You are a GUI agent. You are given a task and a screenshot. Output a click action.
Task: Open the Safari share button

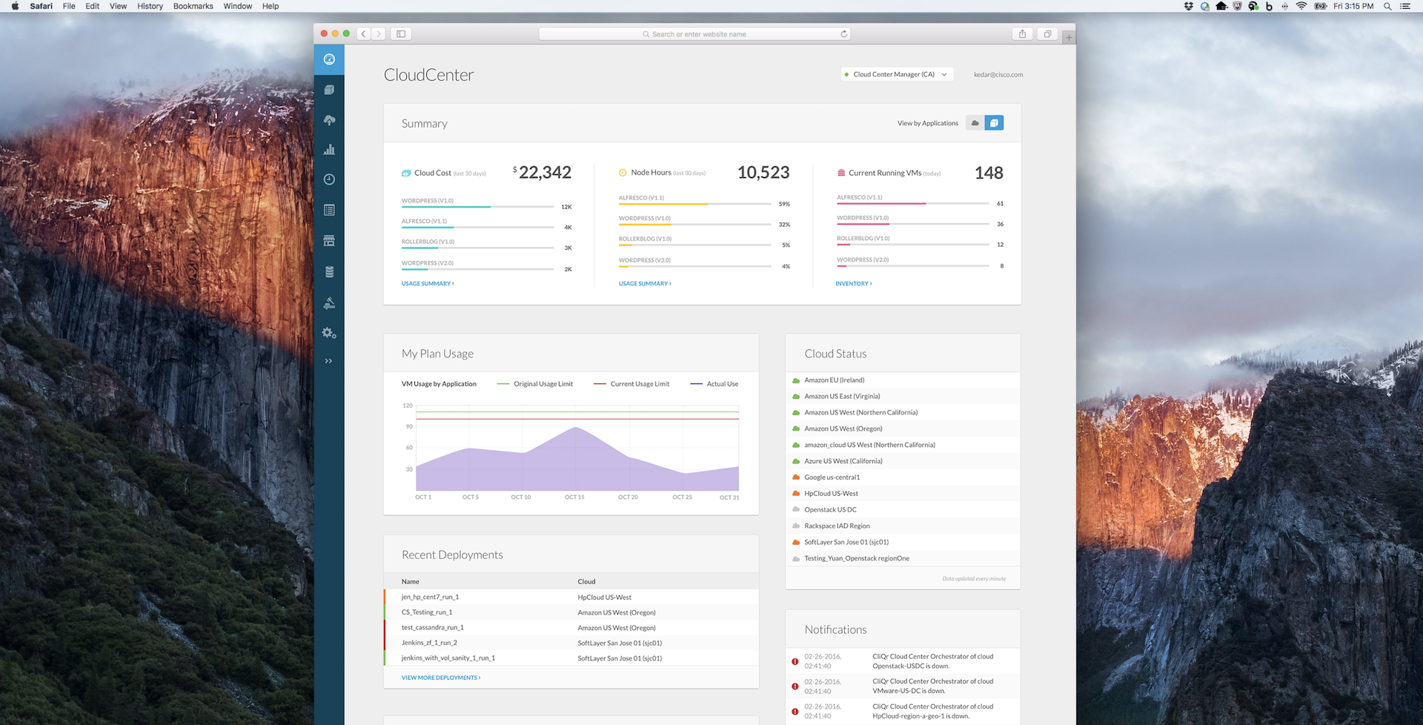click(1023, 34)
